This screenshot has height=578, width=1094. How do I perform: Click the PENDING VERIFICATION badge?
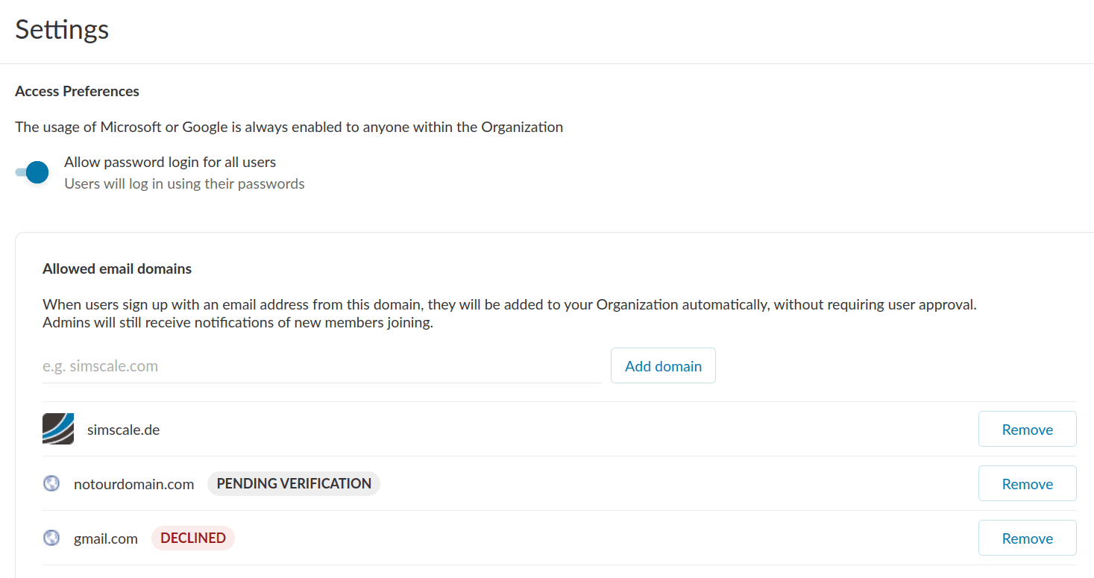point(294,484)
